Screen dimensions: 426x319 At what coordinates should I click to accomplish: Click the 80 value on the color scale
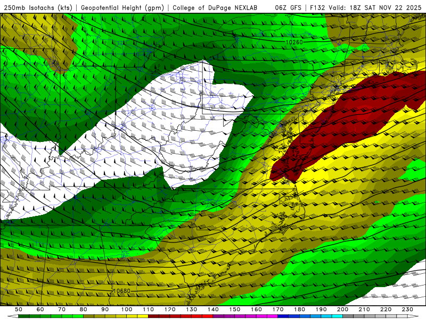coord(84,309)
